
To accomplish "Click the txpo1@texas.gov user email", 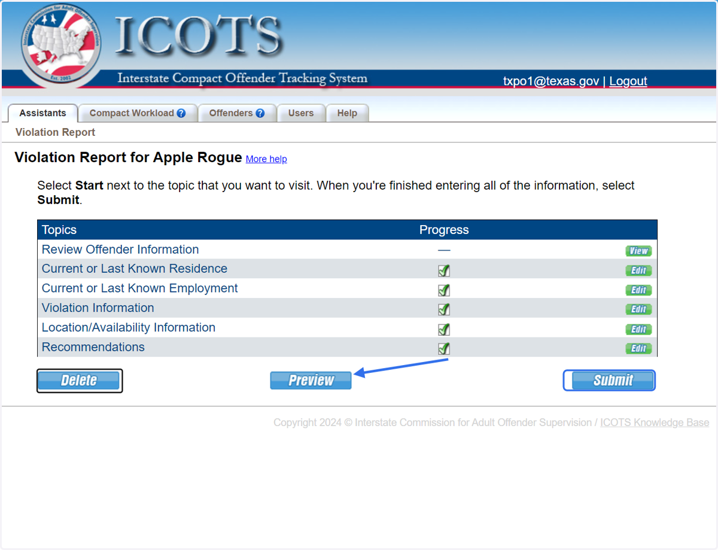I will [x=551, y=81].
